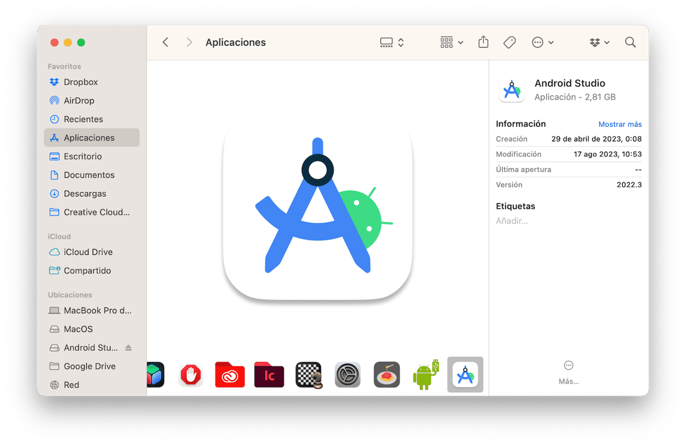Open the group-by grid dropdown
This screenshot has width=686, height=445.
[x=452, y=42]
